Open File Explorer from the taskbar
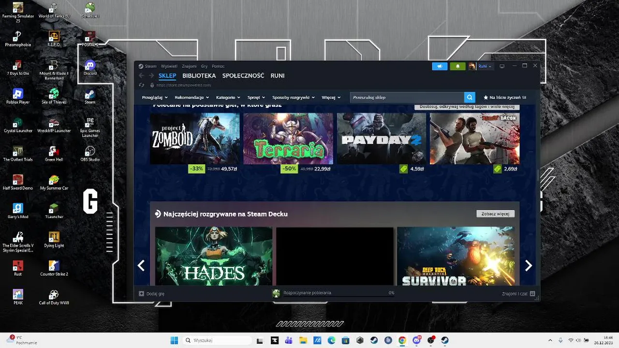Image resolution: width=619 pixels, height=348 pixels. pos(303,340)
